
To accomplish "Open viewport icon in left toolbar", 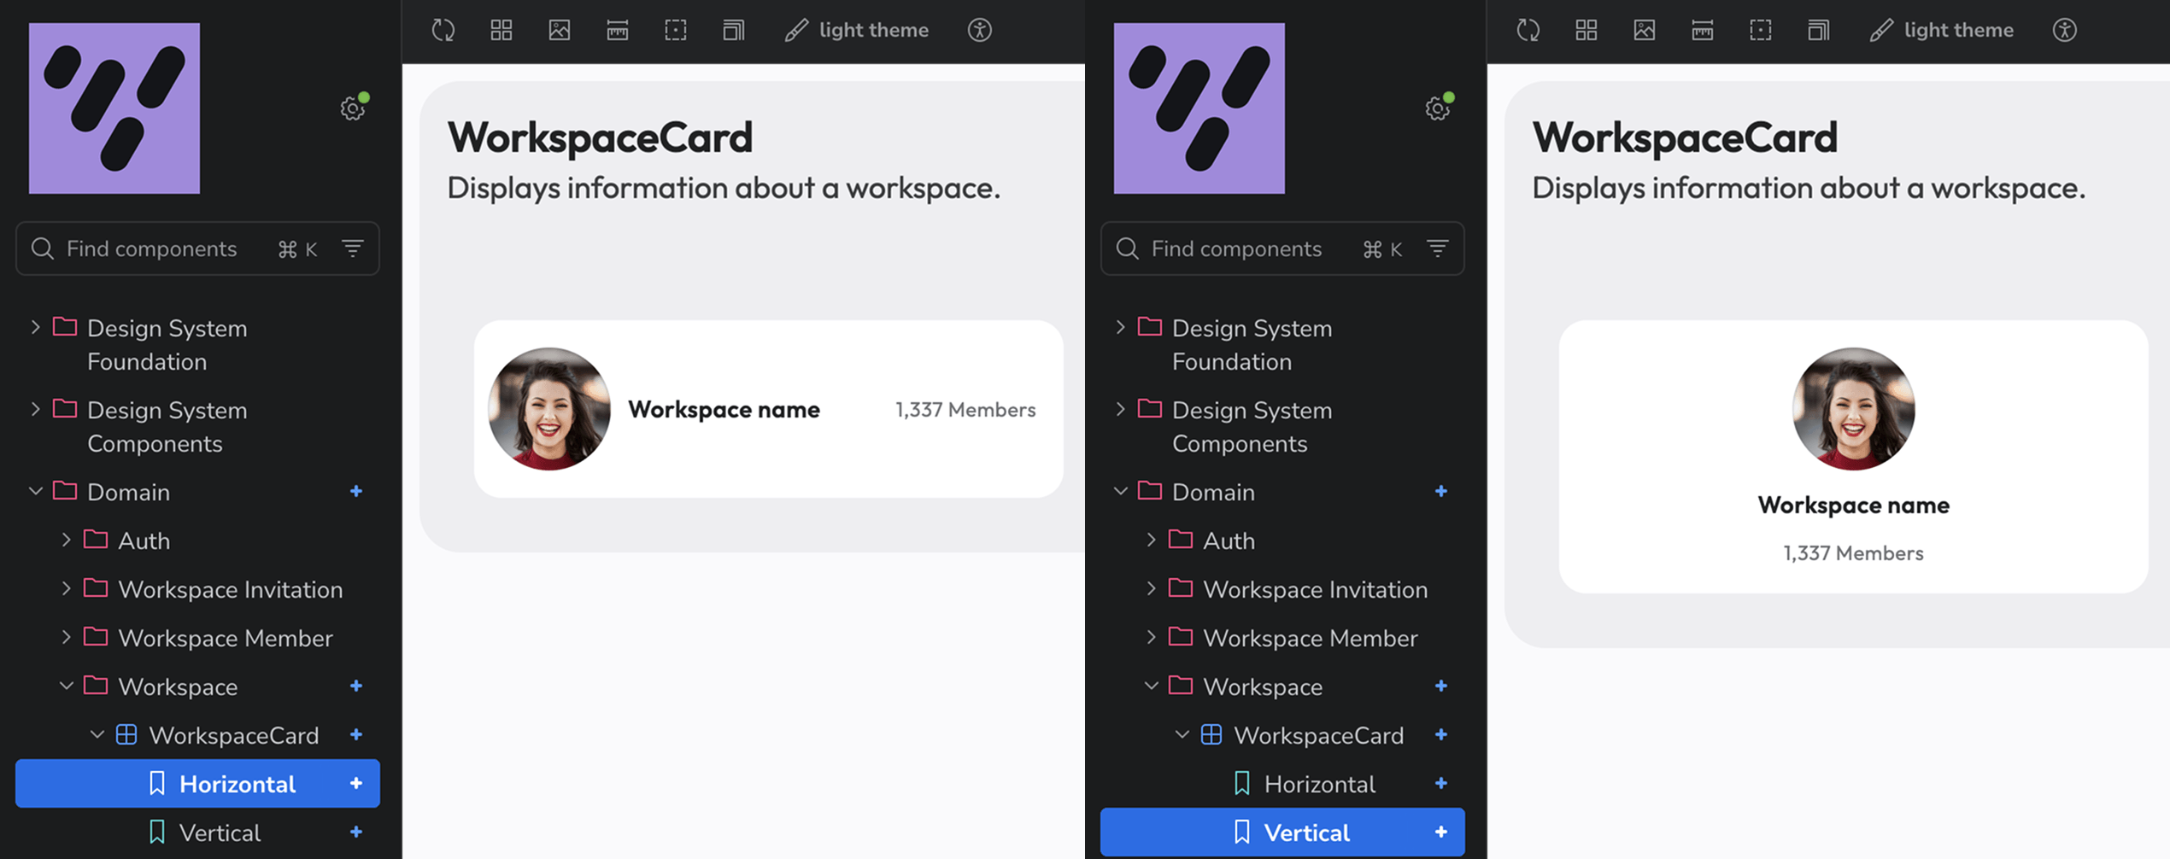I will pos(734,30).
